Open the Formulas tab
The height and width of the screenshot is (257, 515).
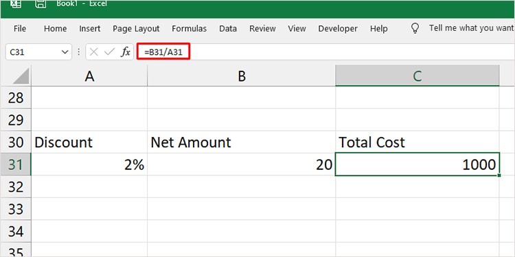(190, 29)
